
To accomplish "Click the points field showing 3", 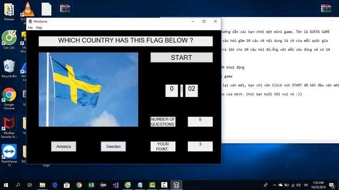I will click(x=200, y=147).
